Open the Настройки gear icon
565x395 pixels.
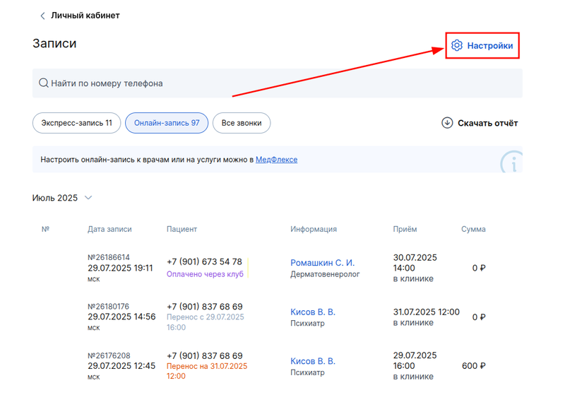[x=456, y=45]
